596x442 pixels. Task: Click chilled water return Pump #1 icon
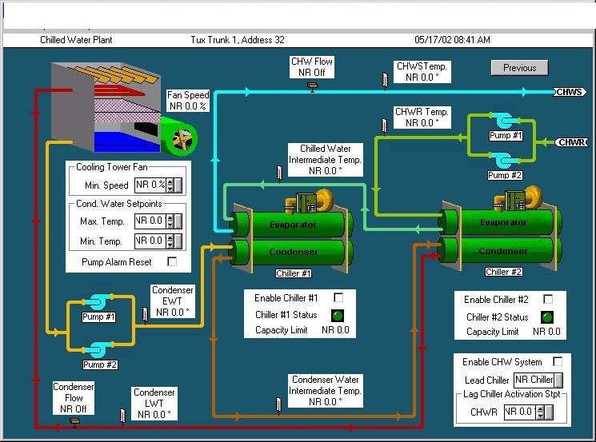[x=506, y=121]
